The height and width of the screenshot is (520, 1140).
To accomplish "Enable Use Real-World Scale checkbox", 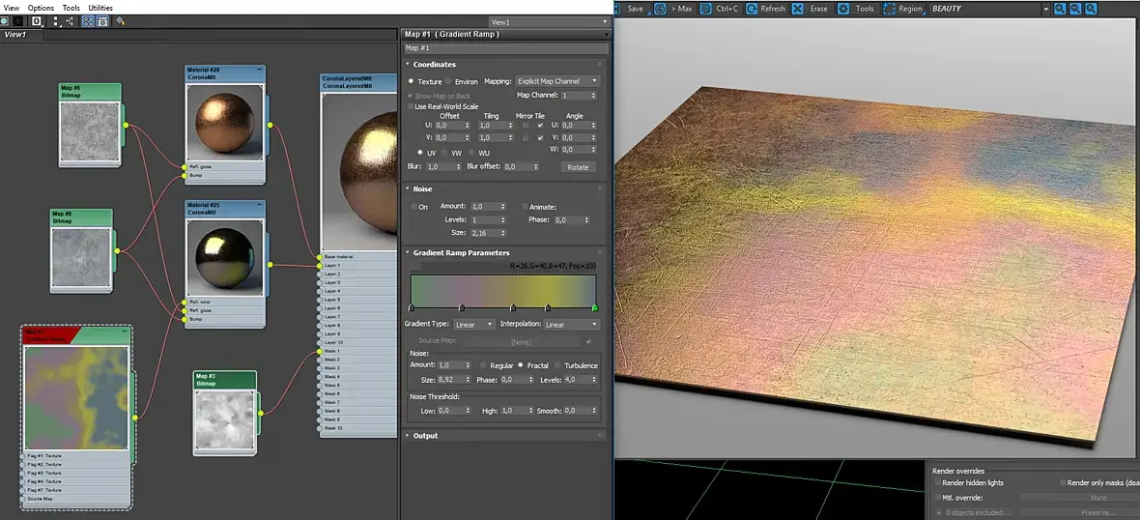I will 410,106.
